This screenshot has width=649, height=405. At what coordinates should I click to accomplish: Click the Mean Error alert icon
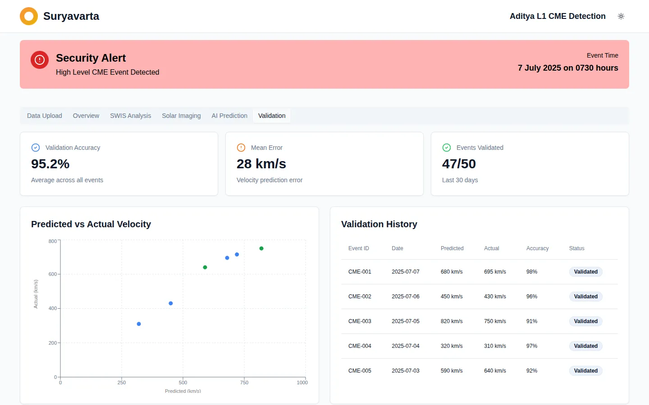point(241,148)
